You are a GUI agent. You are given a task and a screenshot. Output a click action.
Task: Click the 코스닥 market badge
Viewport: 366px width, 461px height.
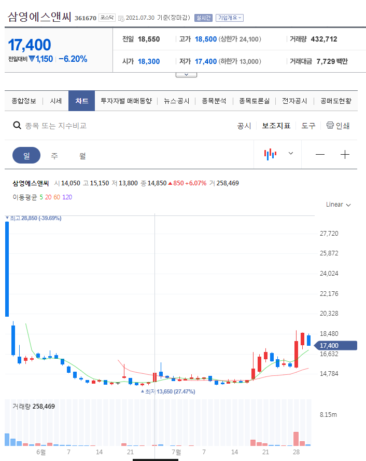[107, 18]
